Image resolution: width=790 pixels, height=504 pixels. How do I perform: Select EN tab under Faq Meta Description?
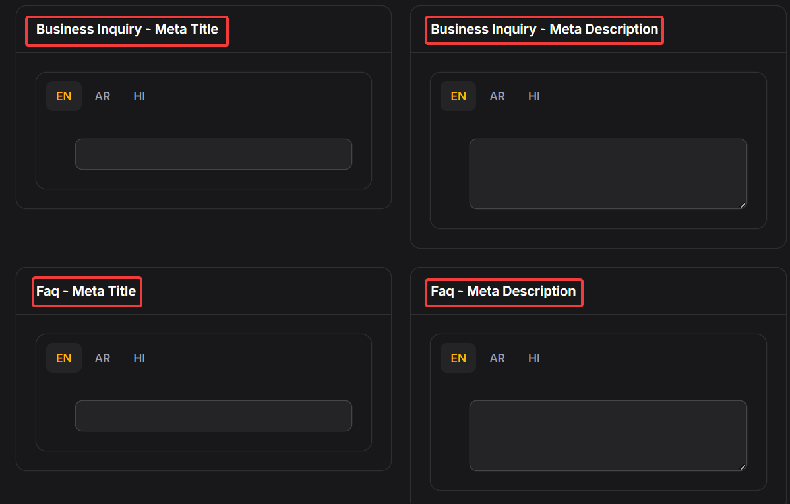[x=458, y=358]
